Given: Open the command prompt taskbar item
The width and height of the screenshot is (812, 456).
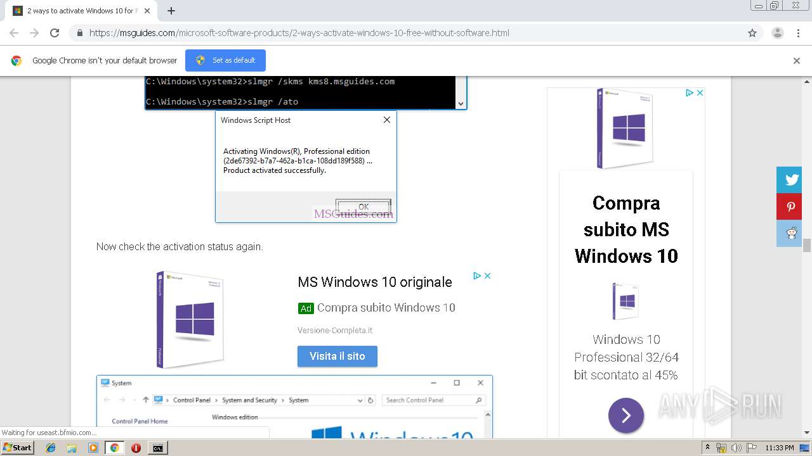Looking at the screenshot, I should pos(157,448).
